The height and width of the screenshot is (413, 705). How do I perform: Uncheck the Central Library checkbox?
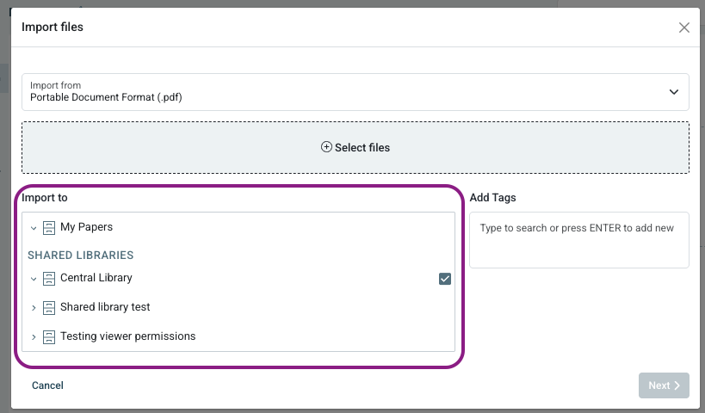click(444, 279)
